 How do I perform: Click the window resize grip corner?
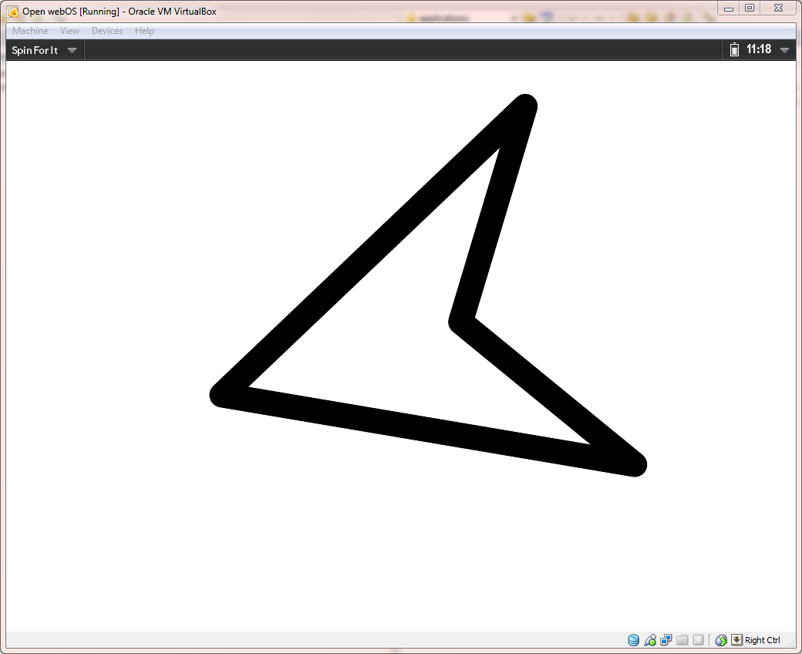pos(790,642)
